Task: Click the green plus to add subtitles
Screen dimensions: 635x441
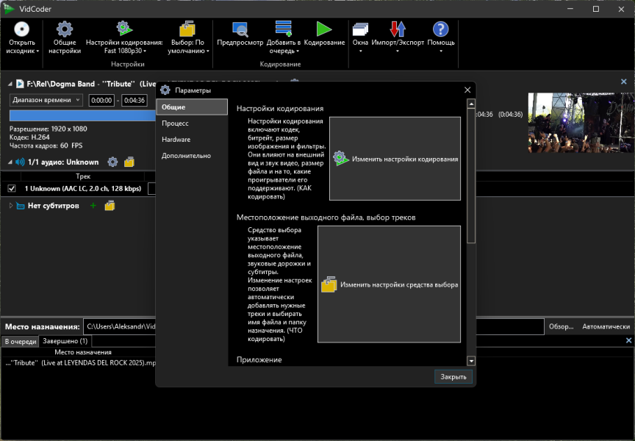Action: (x=93, y=206)
